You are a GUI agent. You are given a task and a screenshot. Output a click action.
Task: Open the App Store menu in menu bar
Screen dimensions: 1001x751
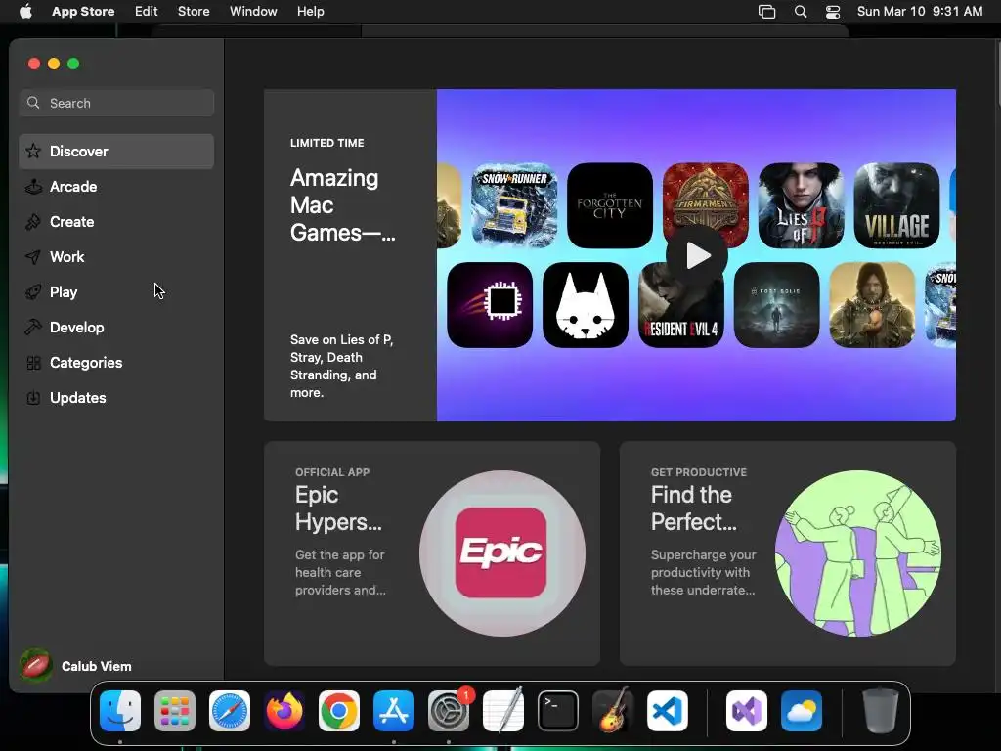coord(83,12)
